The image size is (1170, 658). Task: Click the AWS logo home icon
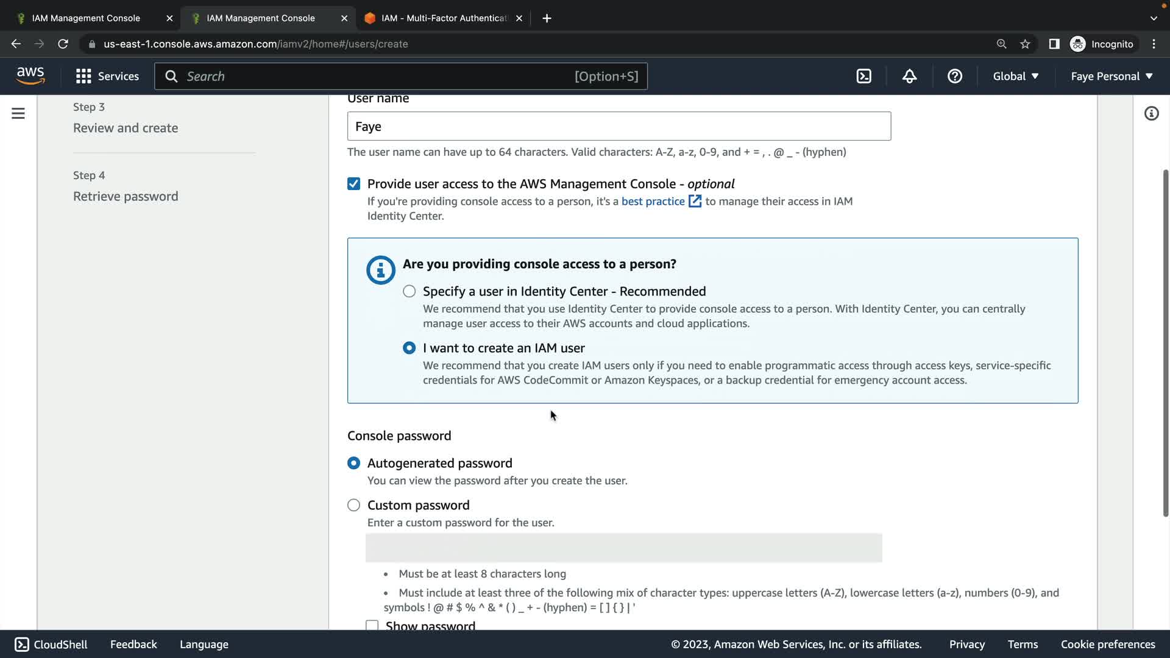30,76
